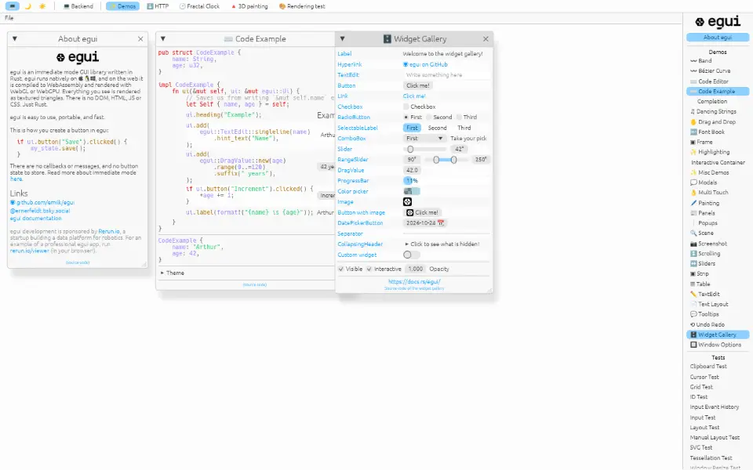Click the DragValue 42.0 field

[412, 170]
